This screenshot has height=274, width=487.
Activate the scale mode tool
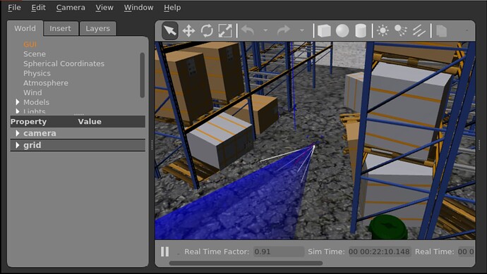click(225, 31)
